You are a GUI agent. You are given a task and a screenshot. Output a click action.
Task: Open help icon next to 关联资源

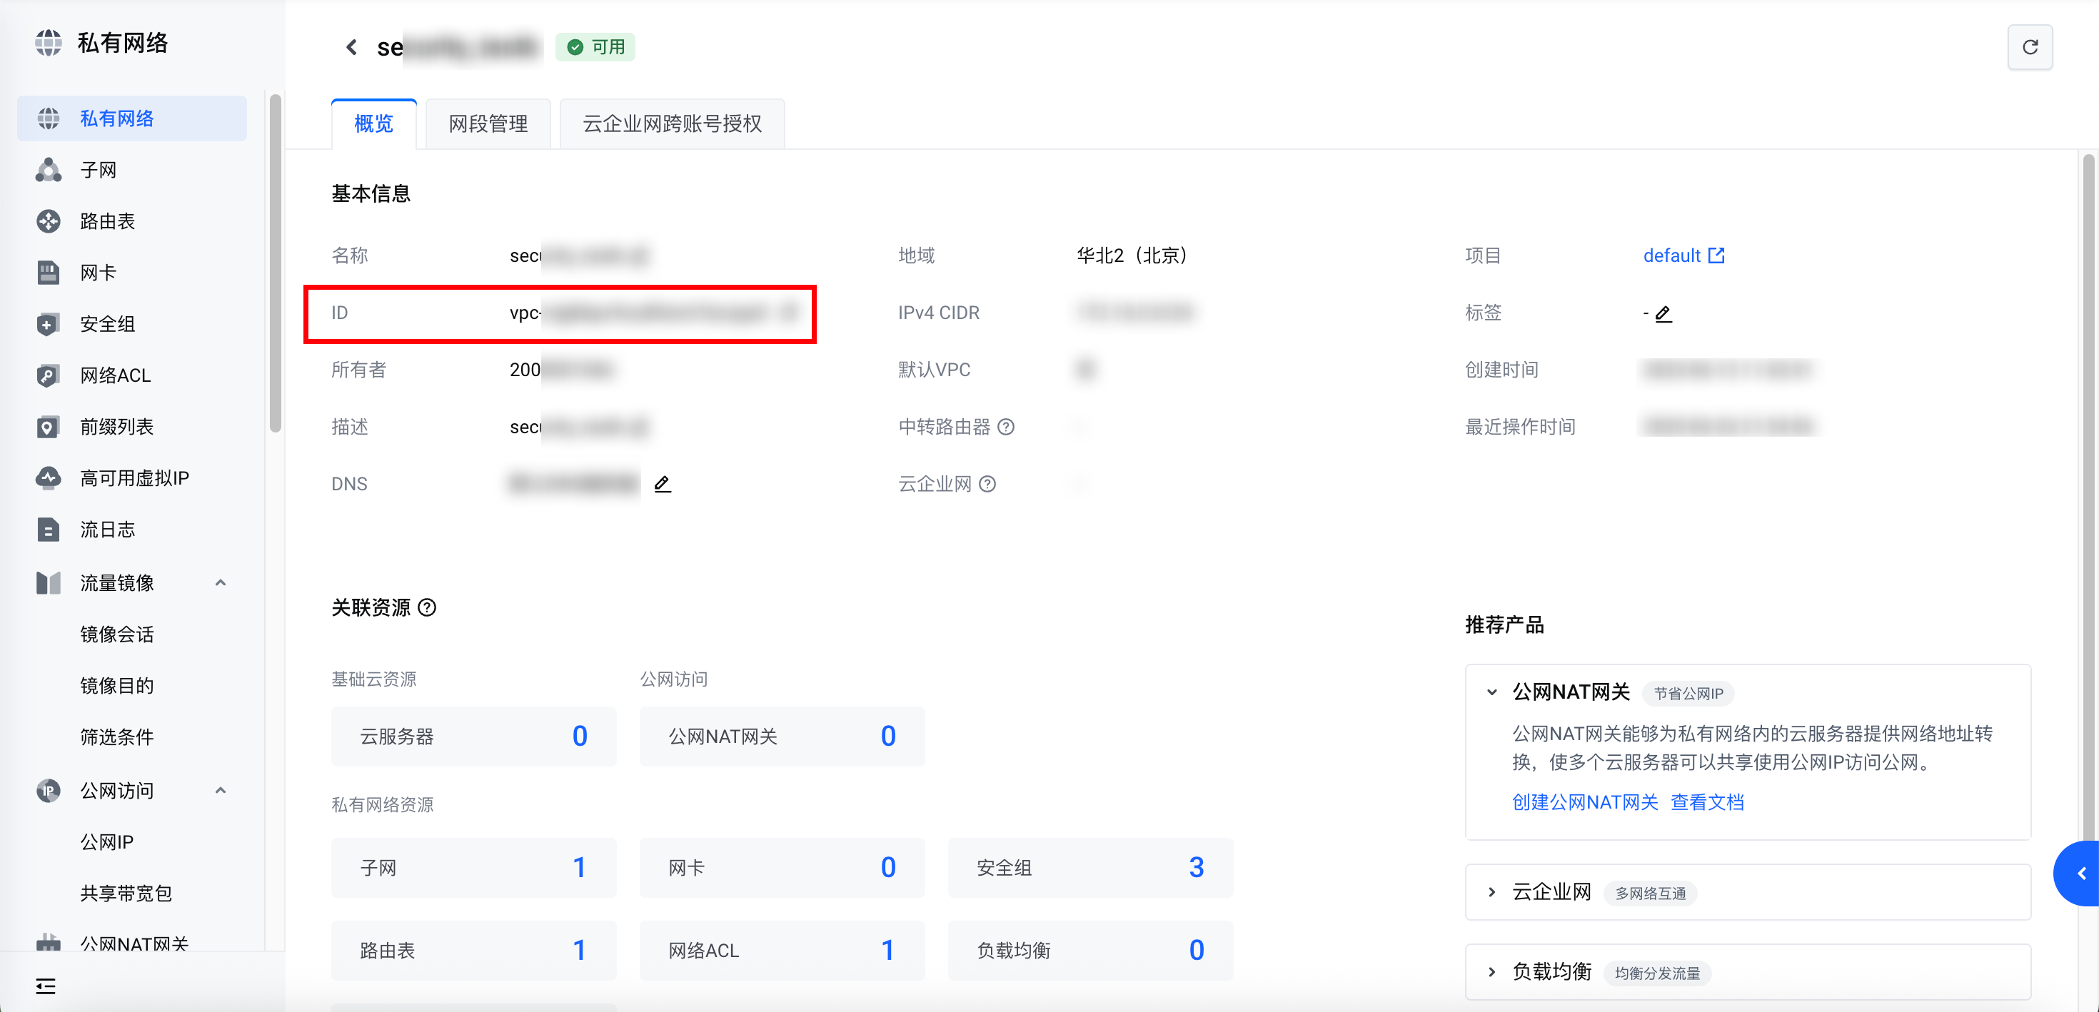coord(427,607)
